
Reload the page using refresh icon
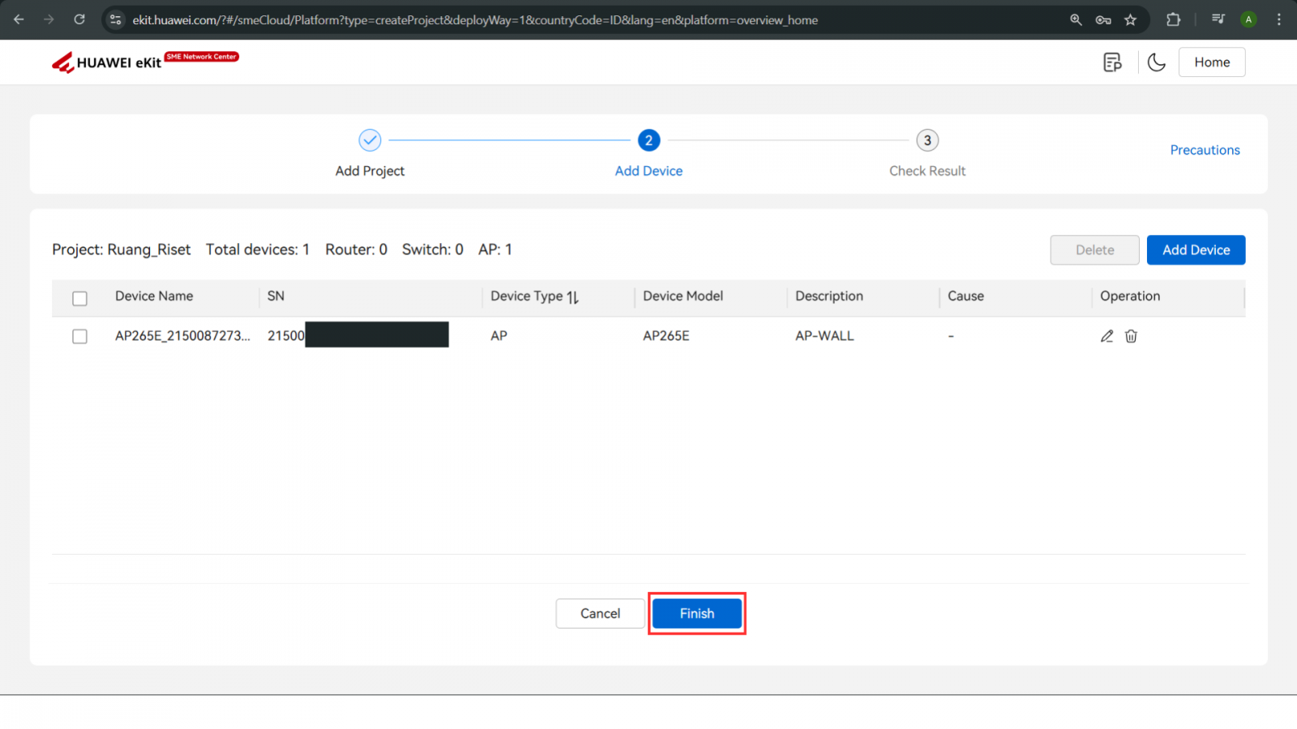79,19
